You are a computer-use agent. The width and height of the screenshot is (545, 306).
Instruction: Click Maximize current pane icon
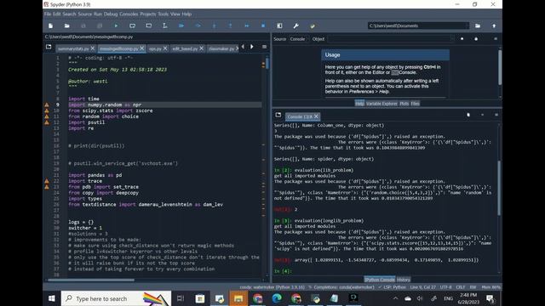click(x=279, y=25)
